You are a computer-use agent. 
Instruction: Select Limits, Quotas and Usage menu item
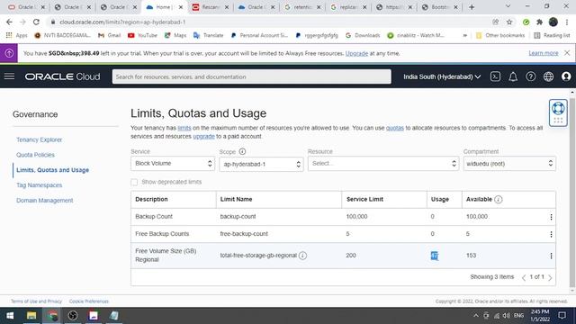(52, 170)
